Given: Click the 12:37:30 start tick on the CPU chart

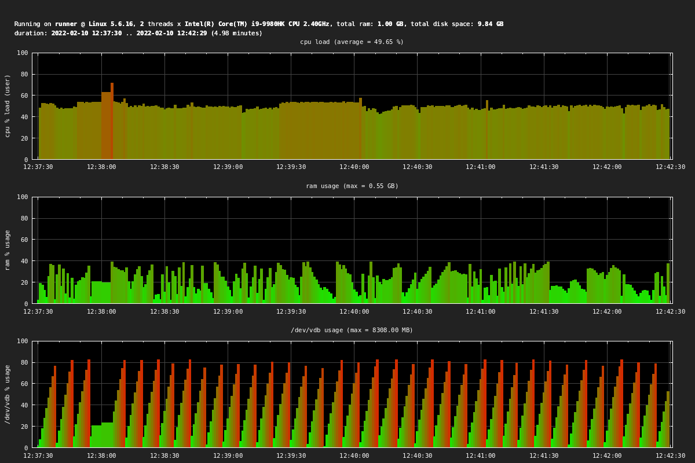Looking at the screenshot, I should pyautogui.click(x=38, y=167).
